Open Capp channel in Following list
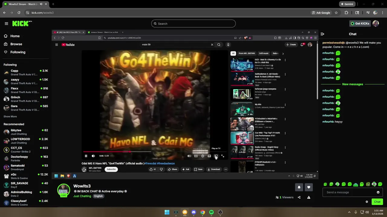Screen dimensions: 387x217 pos(26,73)
